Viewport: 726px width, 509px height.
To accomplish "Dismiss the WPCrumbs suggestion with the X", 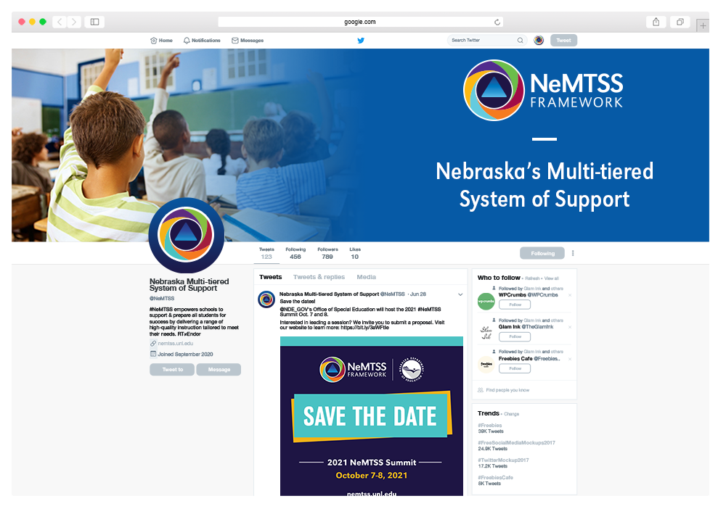I will coord(569,294).
